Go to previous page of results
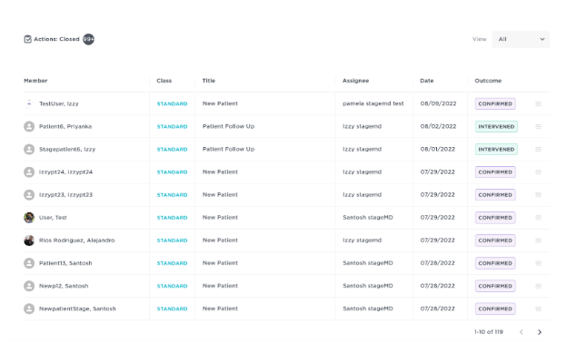This screenshot has width=587, height=363. [521, 332]
